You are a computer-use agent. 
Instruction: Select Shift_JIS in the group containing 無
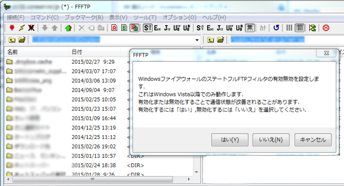pyautogui.click(x=200, y=28)
